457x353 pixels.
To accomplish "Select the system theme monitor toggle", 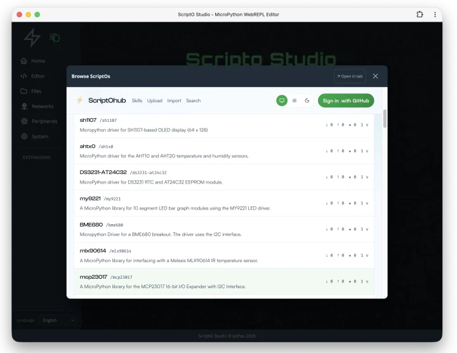I will coord(282,100).
